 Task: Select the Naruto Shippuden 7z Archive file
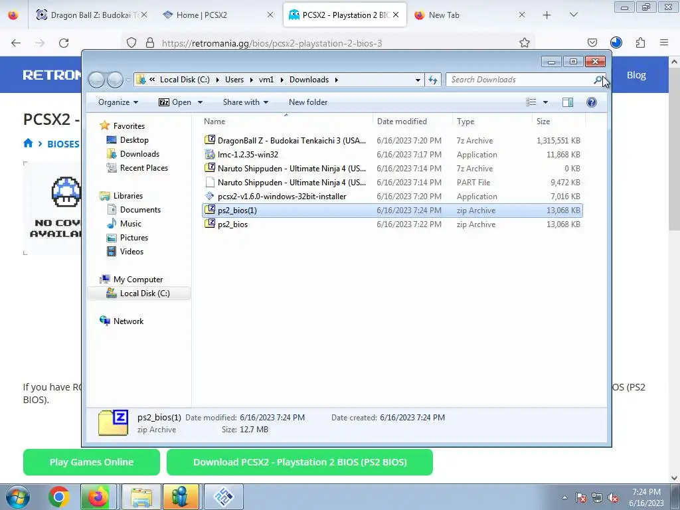392,168
